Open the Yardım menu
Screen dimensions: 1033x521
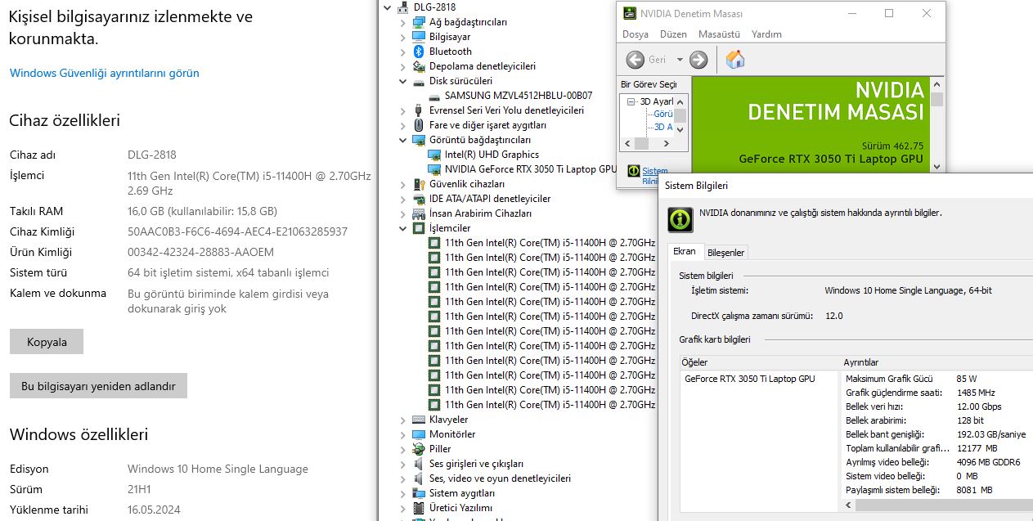pyautogui.click(x=766, y=34)
